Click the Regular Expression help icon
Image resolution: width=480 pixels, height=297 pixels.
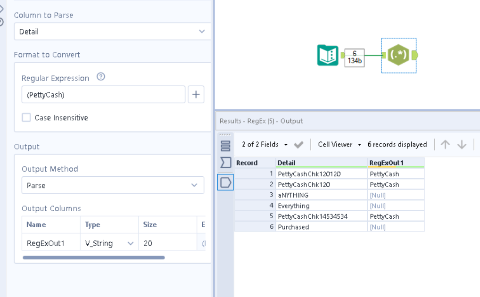(x=100, y=77)
